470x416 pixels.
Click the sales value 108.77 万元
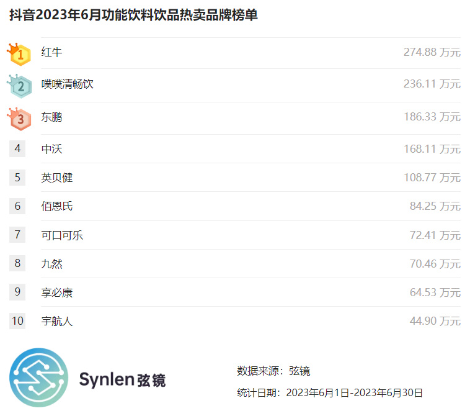(432, 178)
